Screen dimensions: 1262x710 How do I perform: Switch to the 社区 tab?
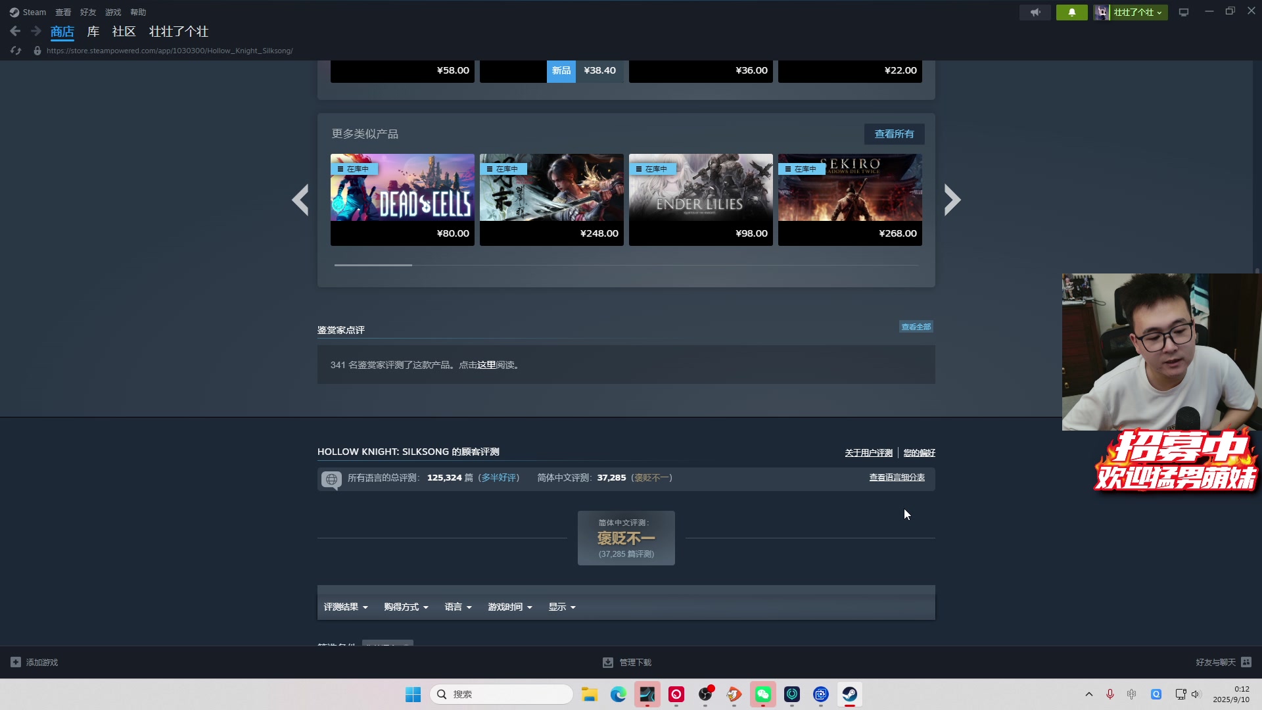tap(124, 32)
